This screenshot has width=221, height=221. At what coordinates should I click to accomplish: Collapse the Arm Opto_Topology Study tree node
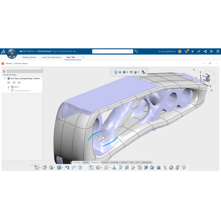click(x=5, y=78)
